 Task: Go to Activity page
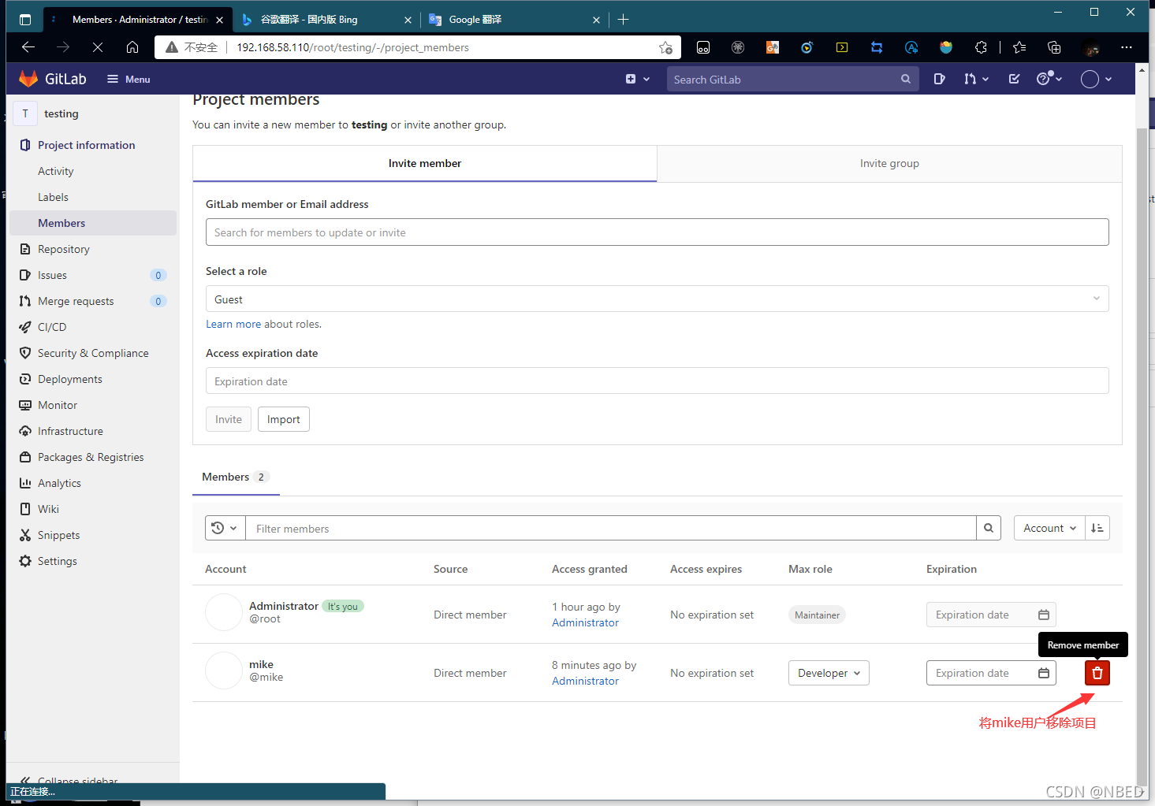[x=55, y=171]
